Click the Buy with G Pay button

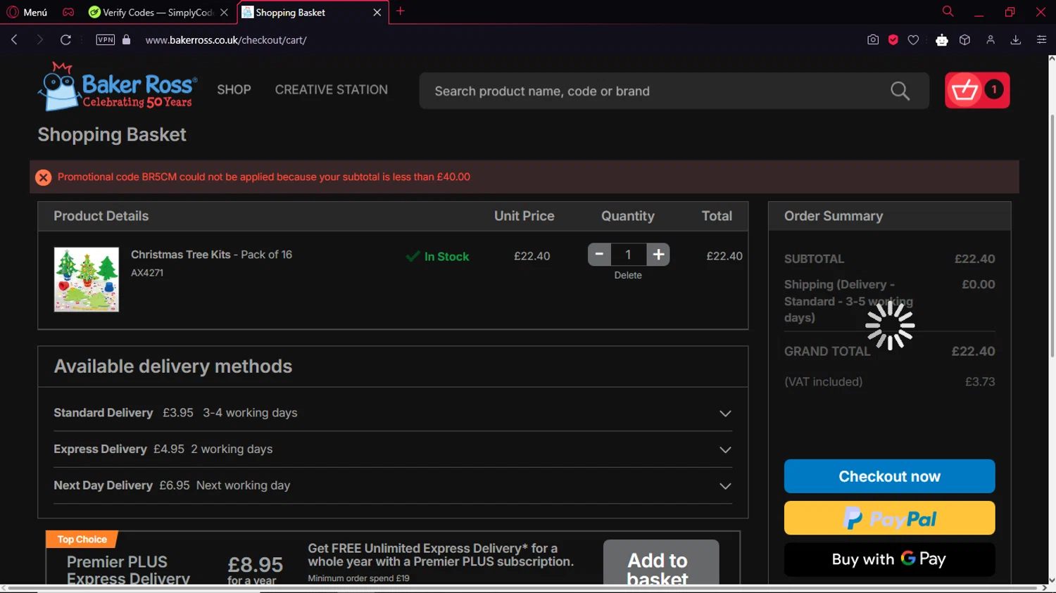(890, 559)
